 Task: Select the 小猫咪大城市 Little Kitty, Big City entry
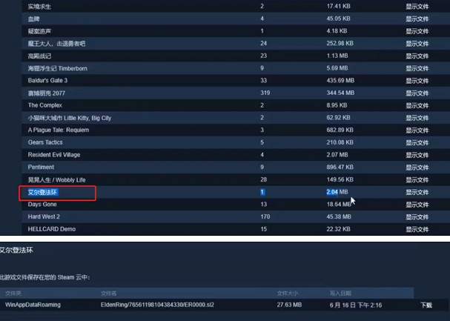pyautogui.click(x=70, y=117)
